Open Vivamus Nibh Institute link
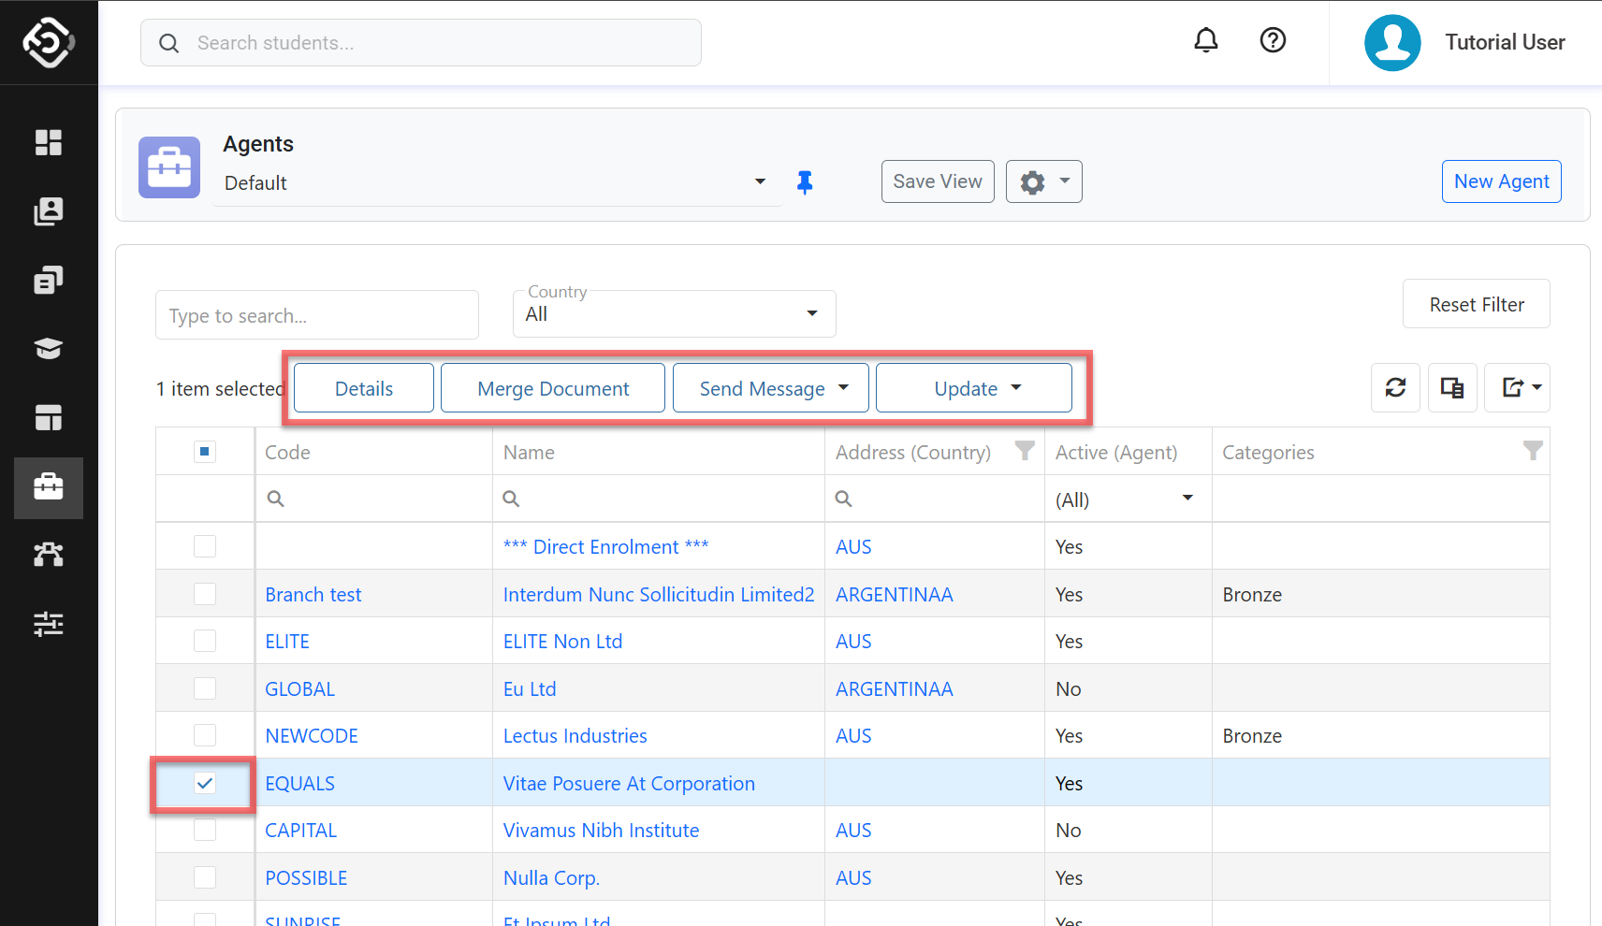Image resolution: width=1602 pixels, height=926 pixels. 602,831
